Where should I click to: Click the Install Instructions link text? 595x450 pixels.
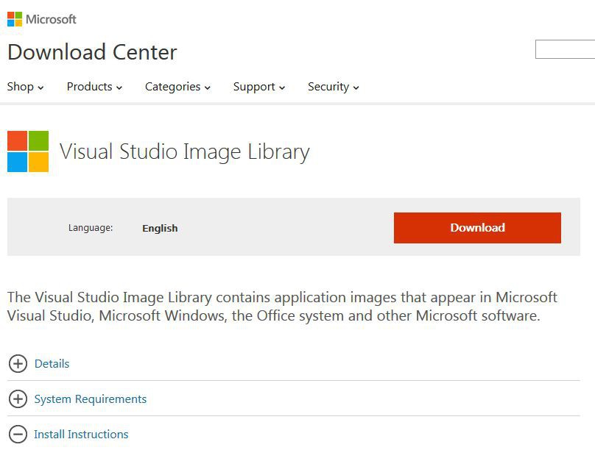pyautogui.click(x=81, y=434)
